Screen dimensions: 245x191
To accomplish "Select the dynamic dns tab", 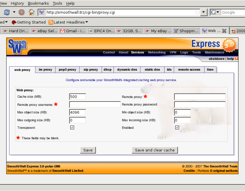I will tap(127, 70).
